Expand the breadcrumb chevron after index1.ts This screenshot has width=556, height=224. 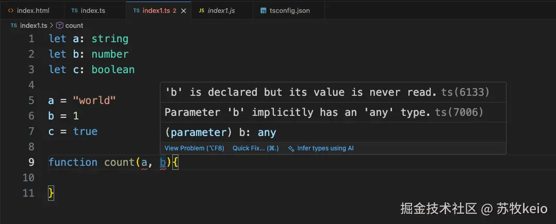click(x=52, y=25)
